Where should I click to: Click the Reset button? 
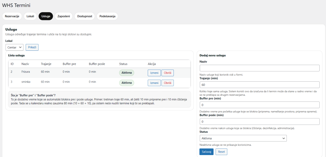[x=221, y=152]
